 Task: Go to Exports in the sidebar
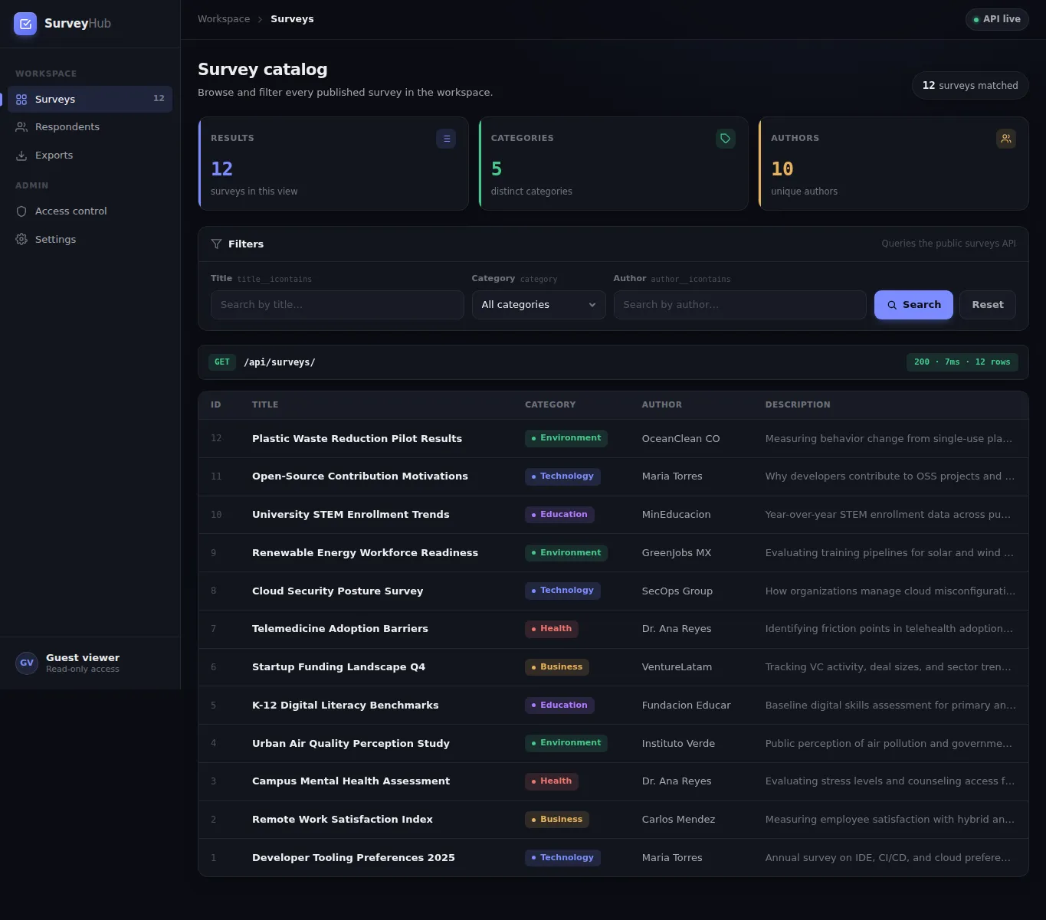(90, 156)
